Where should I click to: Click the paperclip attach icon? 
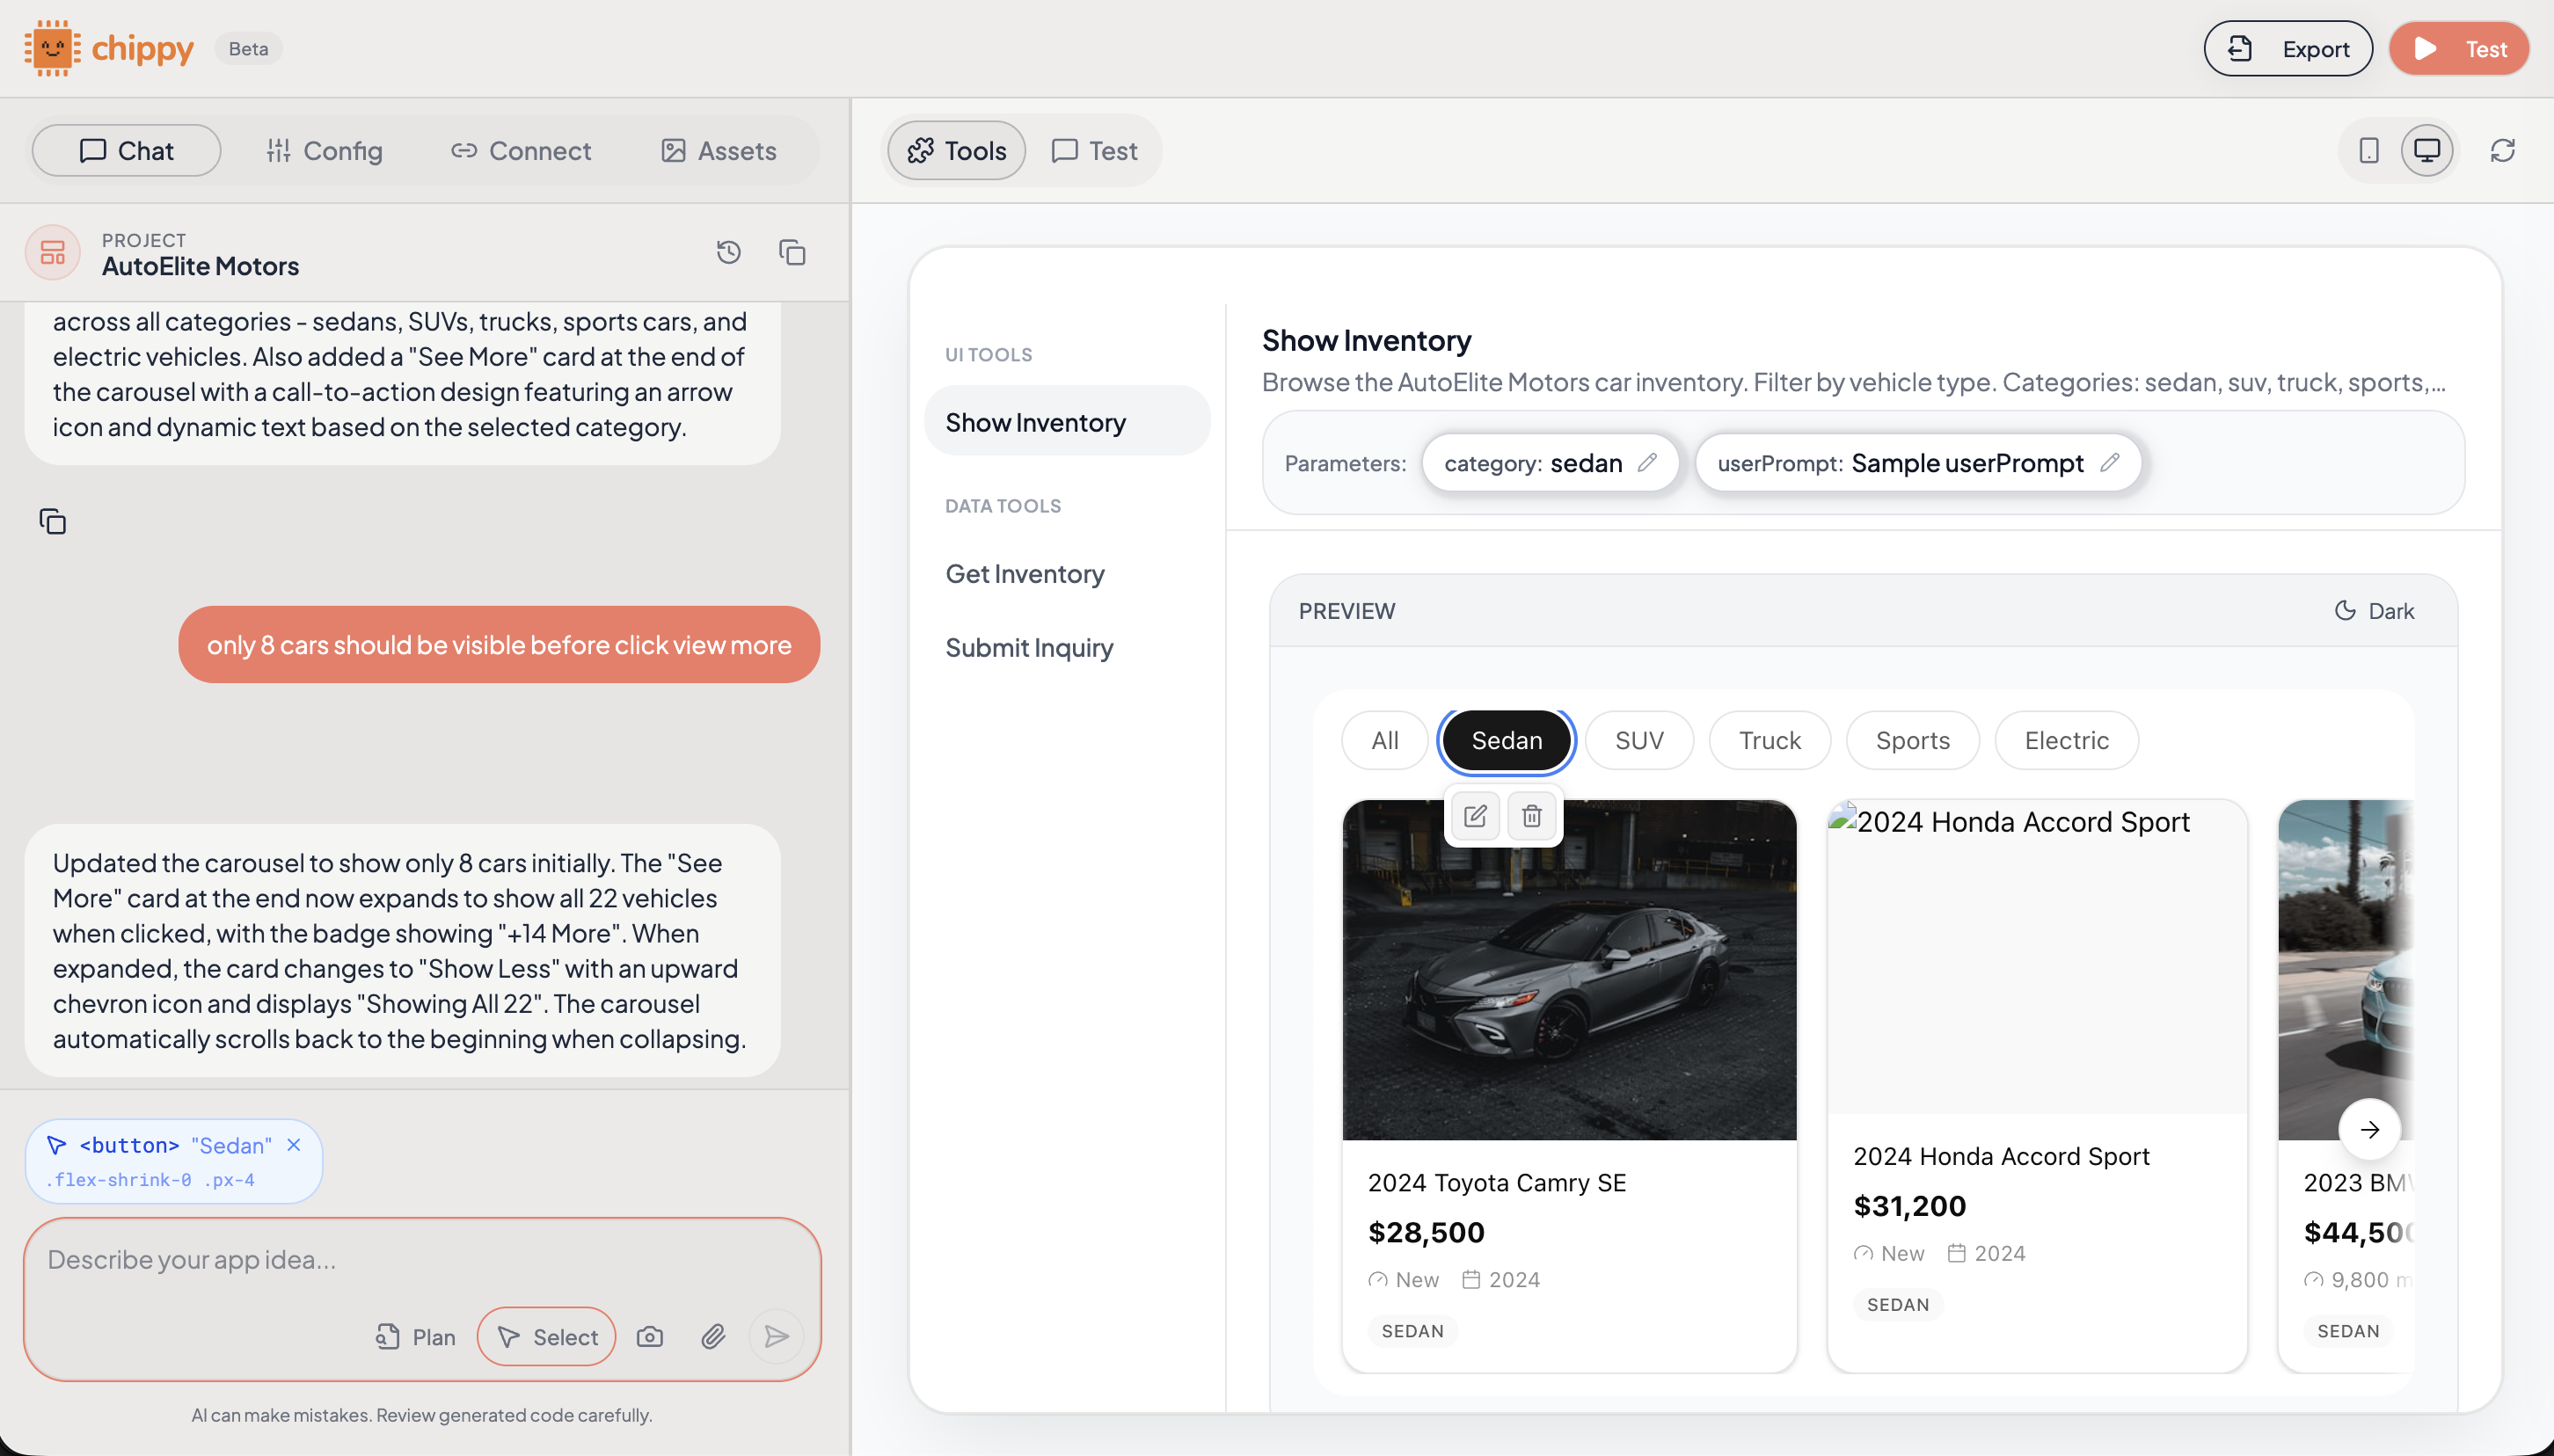[x=713, y=1336]
